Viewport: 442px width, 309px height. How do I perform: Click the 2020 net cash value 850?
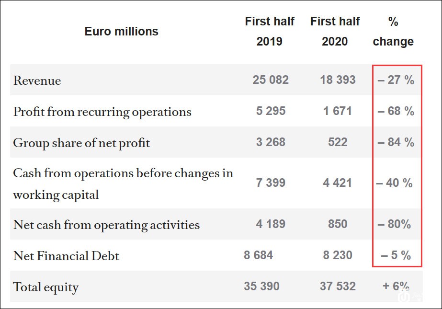coord(338,224)
